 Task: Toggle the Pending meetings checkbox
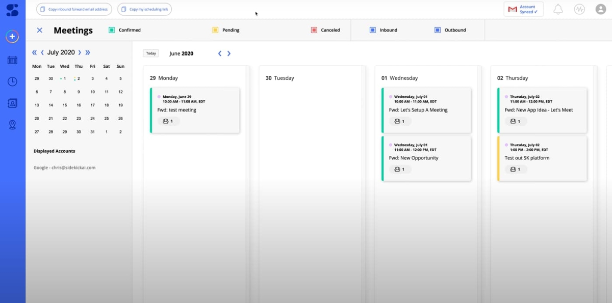[x=215, y=30]
